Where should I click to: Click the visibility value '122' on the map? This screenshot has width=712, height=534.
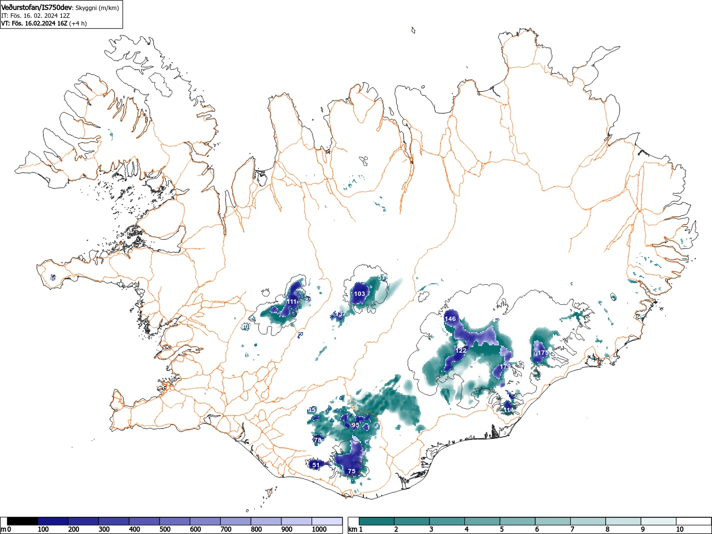461,350
